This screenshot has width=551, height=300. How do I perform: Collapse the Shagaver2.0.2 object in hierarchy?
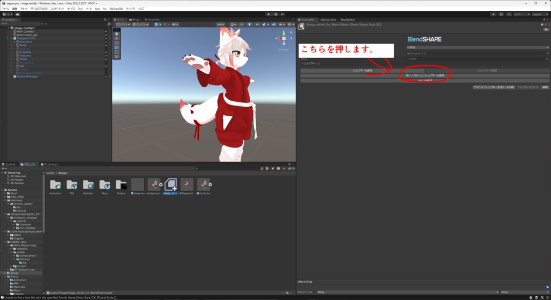pyautogui.click(x=11, y=38)
